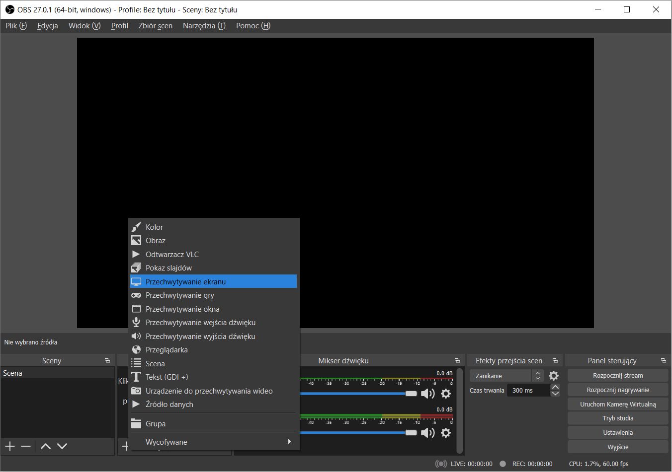The height and width of the screenshot is (472, 672).
Task: Click the speaker icon for Przechwytywanie wyjścia dźwięku
Action: [136, 336]
